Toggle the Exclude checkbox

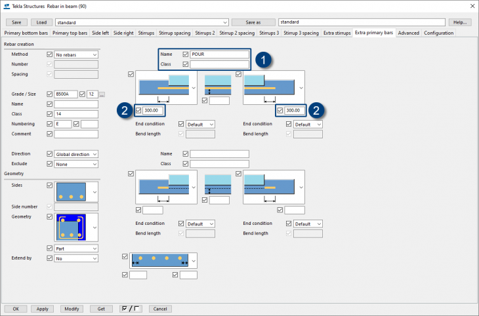[x=49, y=164]
